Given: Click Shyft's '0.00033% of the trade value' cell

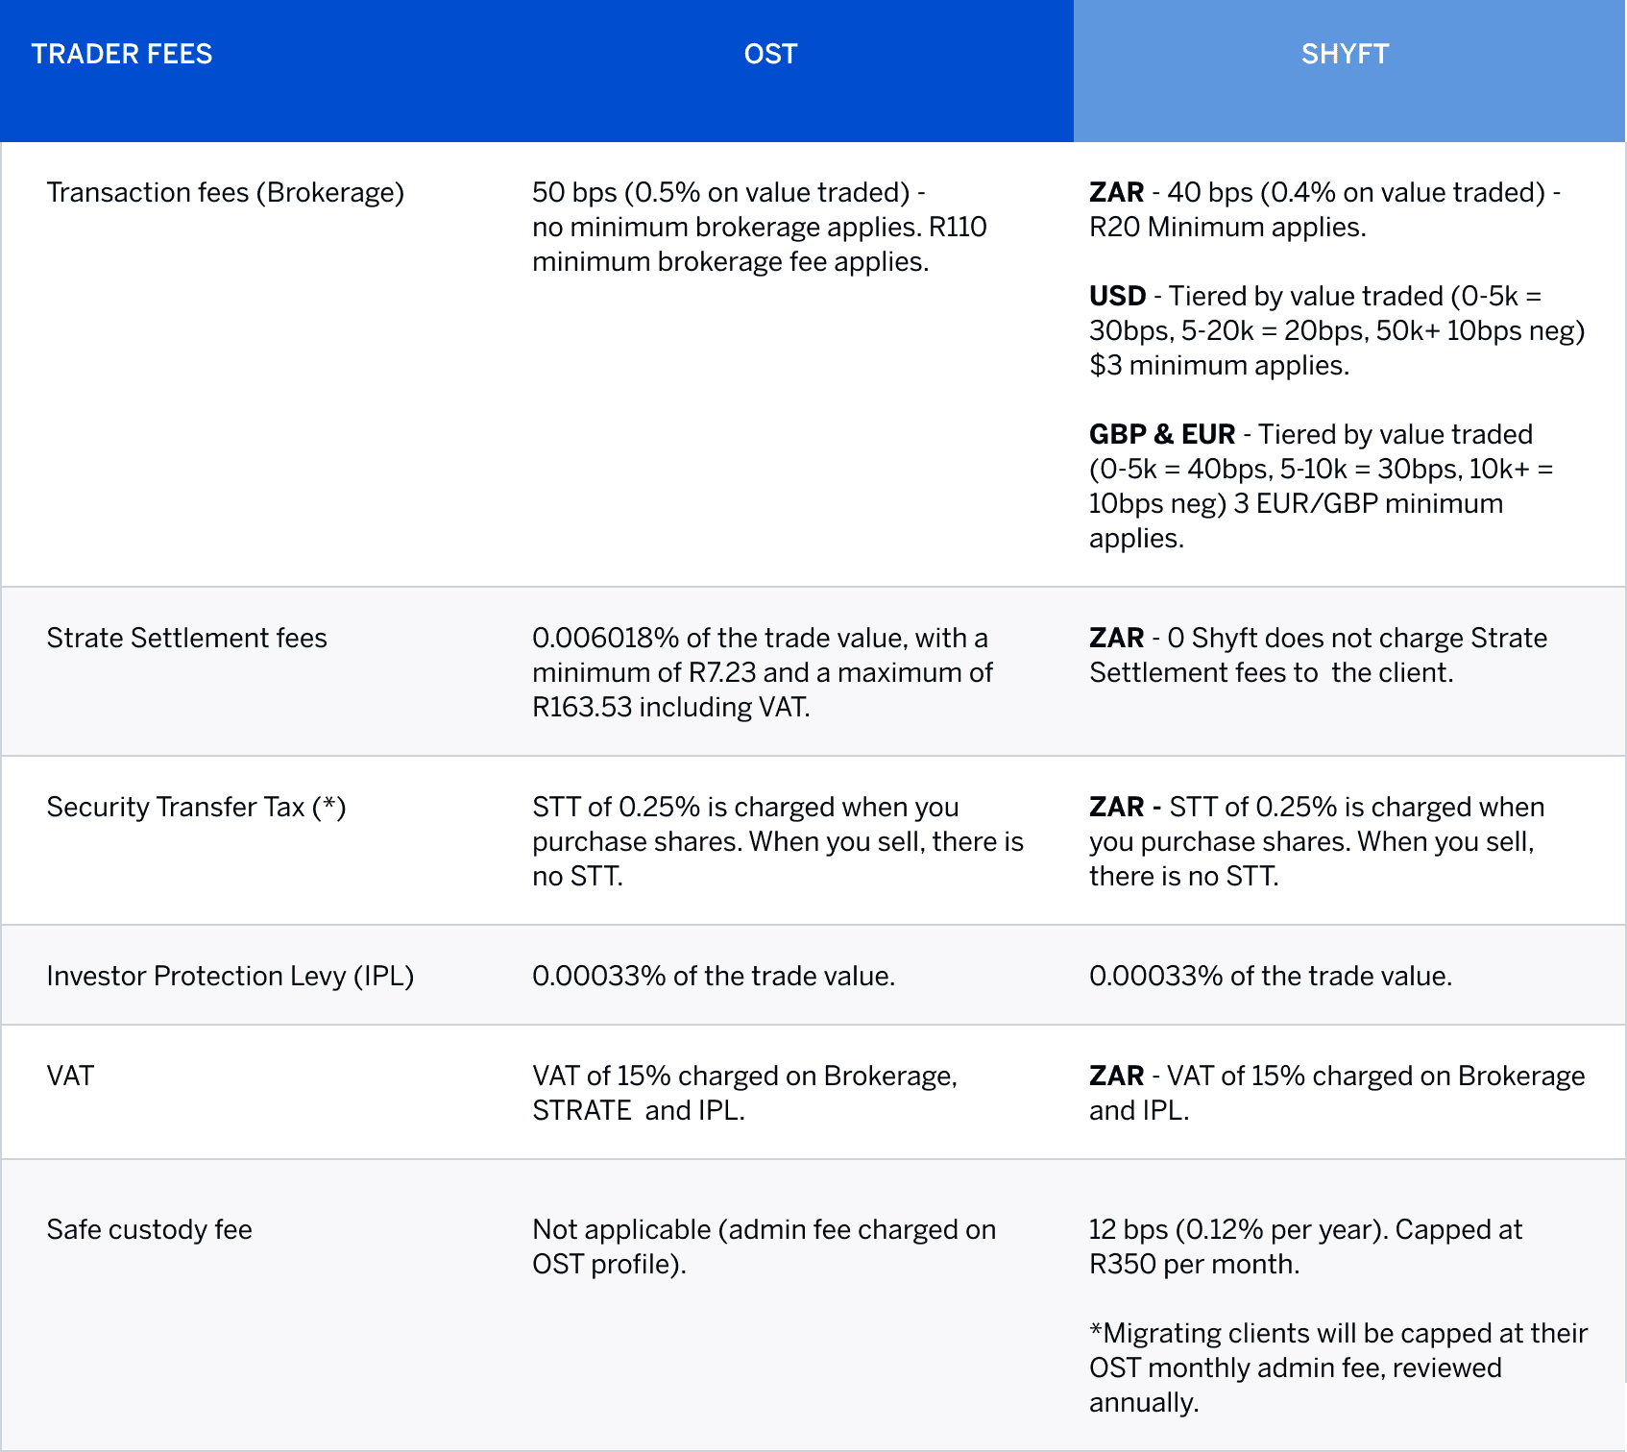Looking at the screenshot, I should (1271, 976).
